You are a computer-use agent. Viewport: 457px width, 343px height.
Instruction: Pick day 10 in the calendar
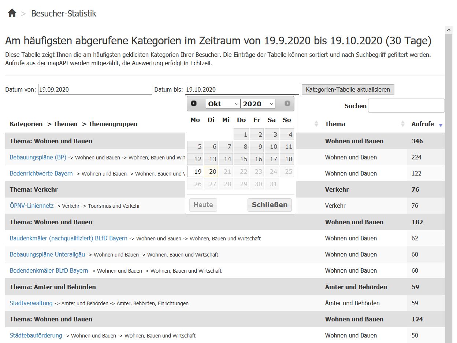point(272,147)
